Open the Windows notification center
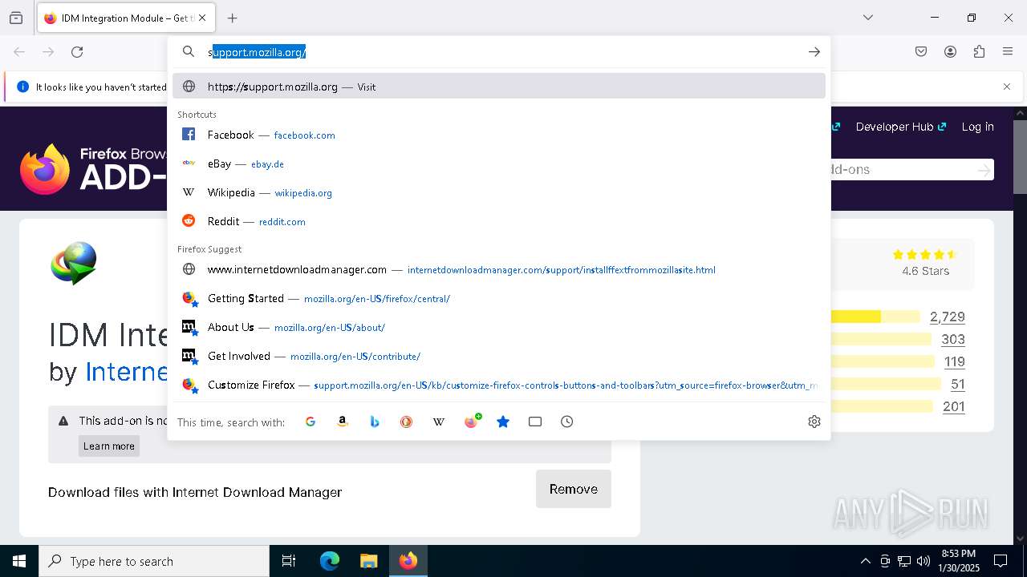 (x=1001, y=561)
